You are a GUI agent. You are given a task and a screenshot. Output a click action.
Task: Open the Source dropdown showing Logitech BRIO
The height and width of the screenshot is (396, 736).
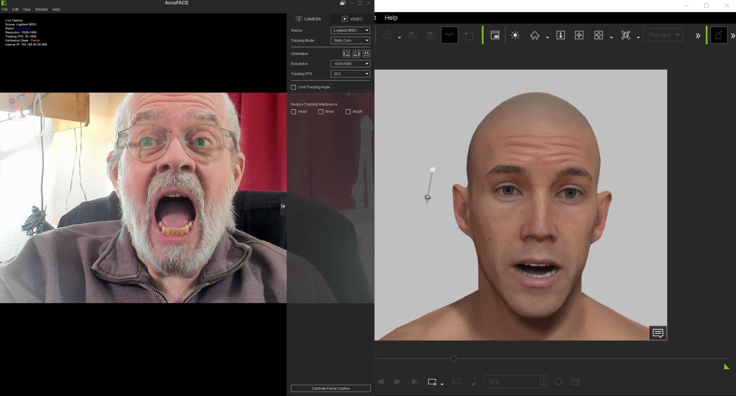[350, 31]
